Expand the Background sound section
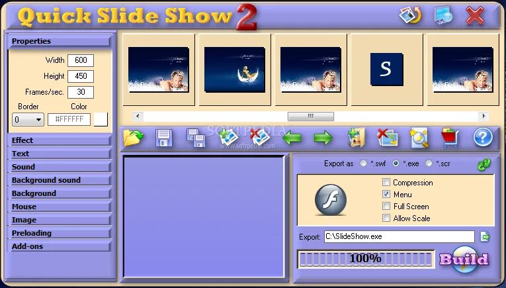506x288 pixels. (59, 180)
